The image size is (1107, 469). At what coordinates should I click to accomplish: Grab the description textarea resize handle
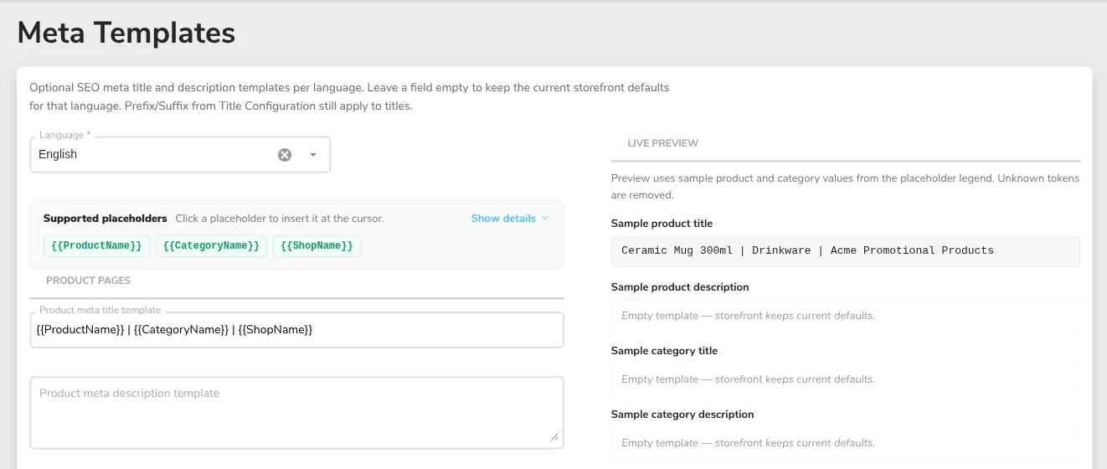click(x=554, y=436)
